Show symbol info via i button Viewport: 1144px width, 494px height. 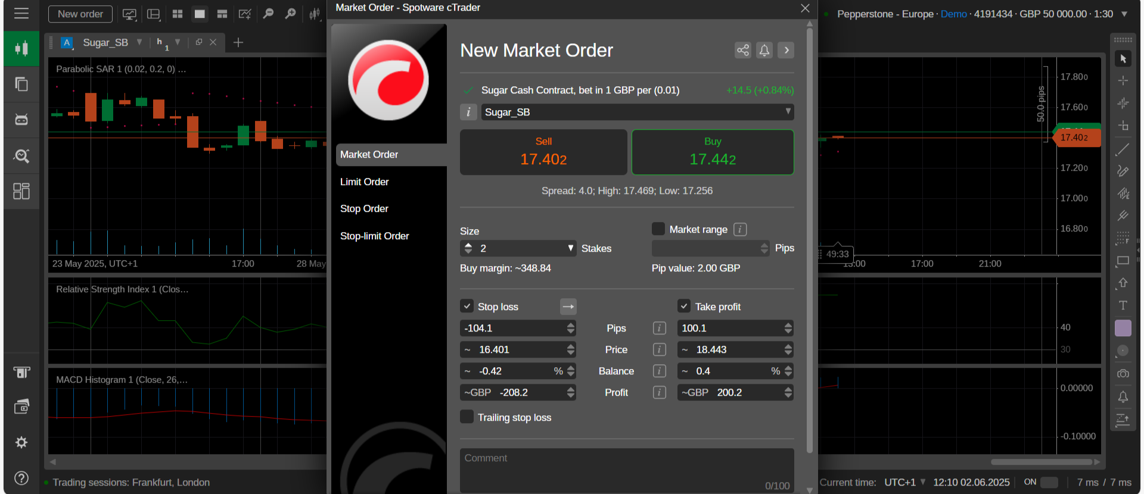click(468, 112)
